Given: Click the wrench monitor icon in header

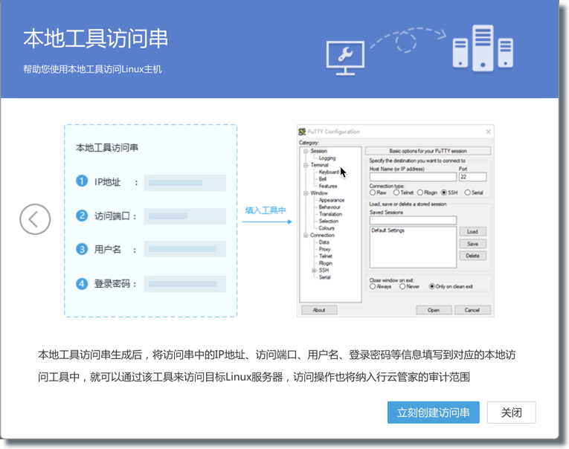Looking at the screenshot, I should pos(345,54).
